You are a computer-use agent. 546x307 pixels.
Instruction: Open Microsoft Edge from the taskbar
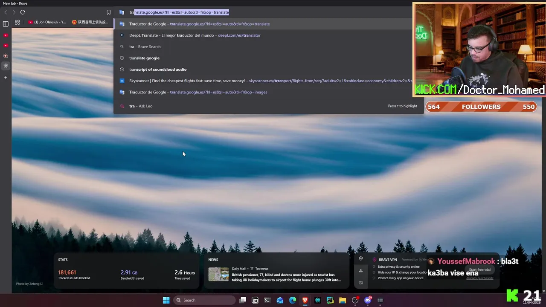coord(293,300)
